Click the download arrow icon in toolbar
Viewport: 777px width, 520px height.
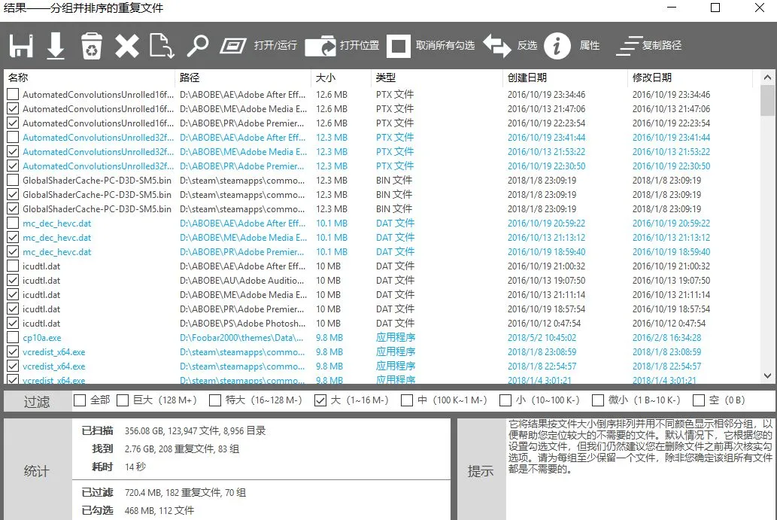tap(56, 46)
